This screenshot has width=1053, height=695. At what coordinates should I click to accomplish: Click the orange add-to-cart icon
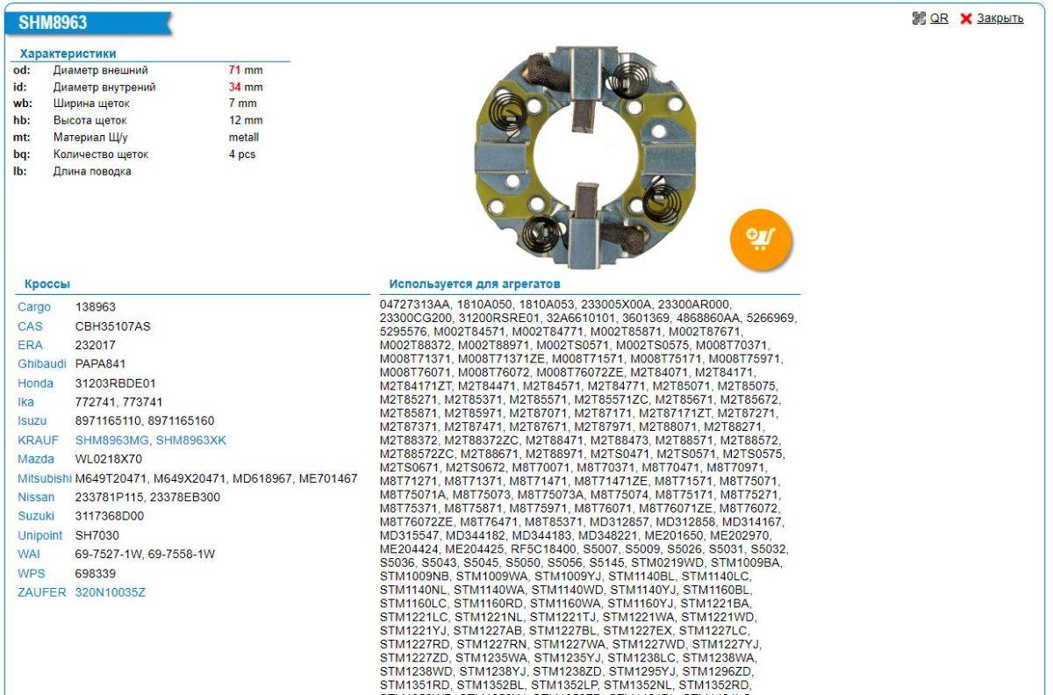tap(760, 239)
